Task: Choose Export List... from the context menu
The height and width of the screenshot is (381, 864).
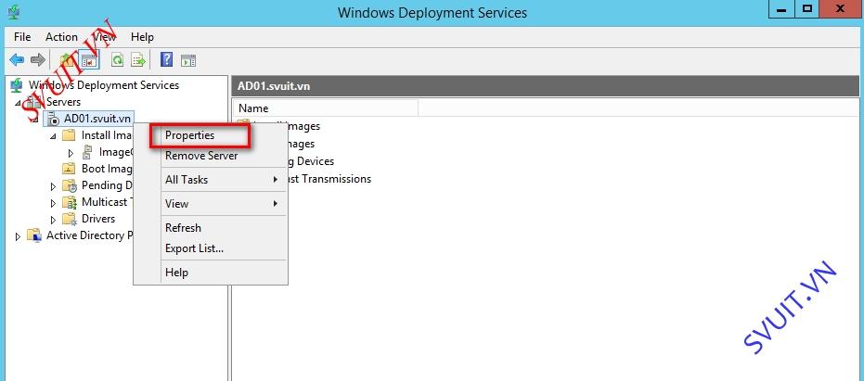Action: coord(225,248)
